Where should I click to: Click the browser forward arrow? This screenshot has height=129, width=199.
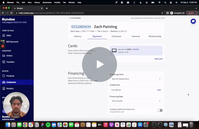point(7,13)
